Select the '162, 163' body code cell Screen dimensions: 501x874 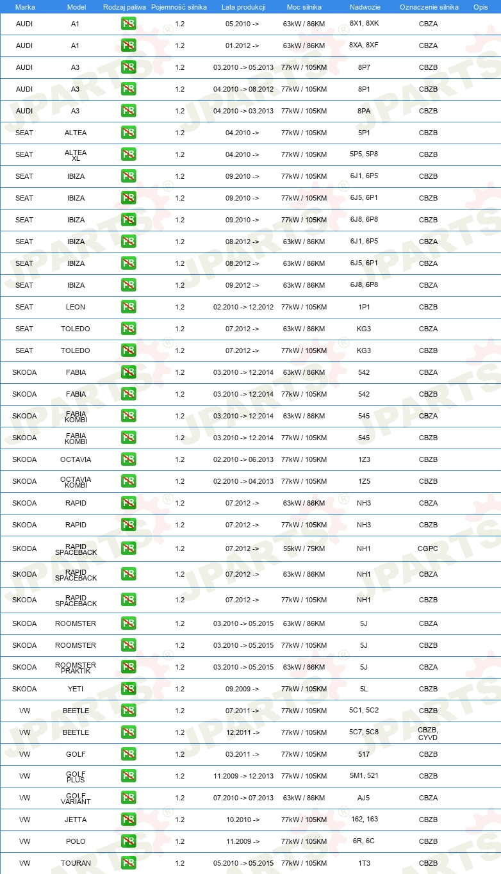click(365, 819)
